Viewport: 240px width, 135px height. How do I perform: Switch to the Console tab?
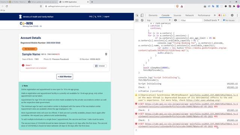tap(165, 15)
